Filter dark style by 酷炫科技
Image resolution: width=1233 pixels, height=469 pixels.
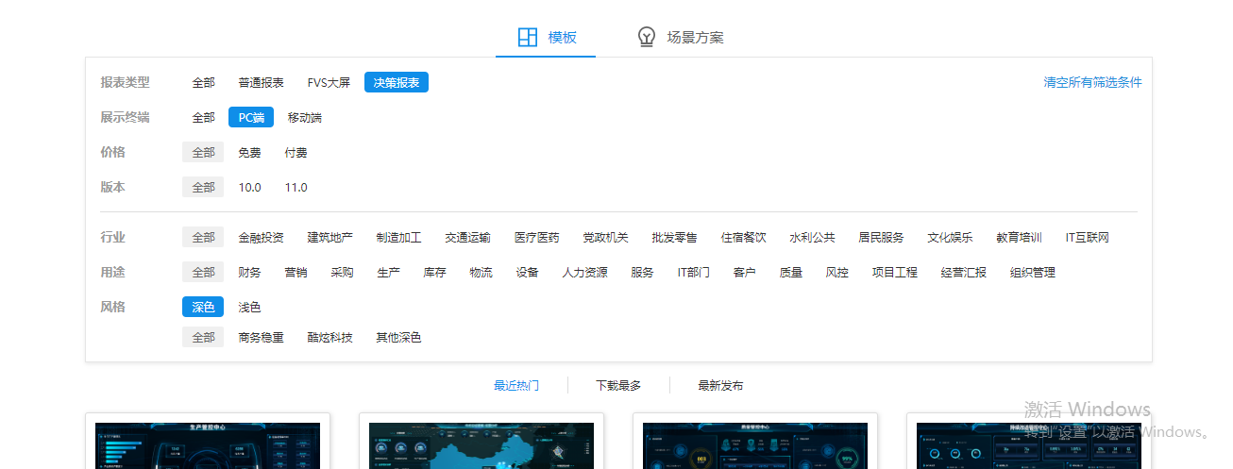pos(329,337)
